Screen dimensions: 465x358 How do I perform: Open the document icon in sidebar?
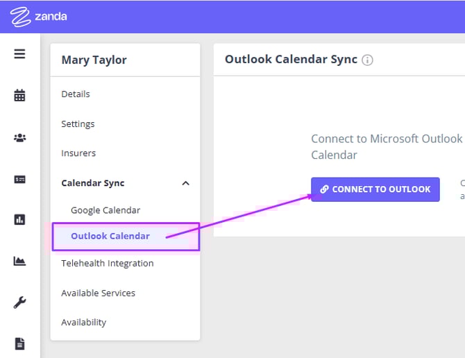point(19,343)
